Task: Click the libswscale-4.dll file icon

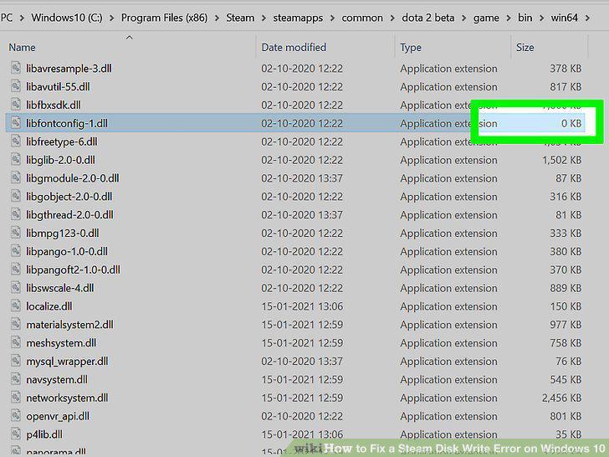Action: pyautogui.click(x=16, y=287)
